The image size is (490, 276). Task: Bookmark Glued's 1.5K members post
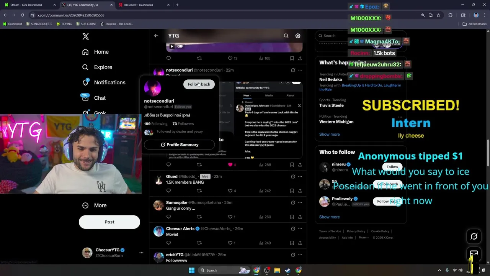pyautogui.click(x=292, y=191)
